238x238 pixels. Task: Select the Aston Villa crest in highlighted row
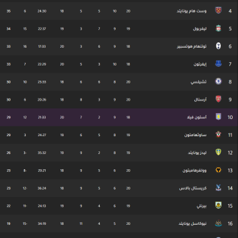tap(218, 117)
